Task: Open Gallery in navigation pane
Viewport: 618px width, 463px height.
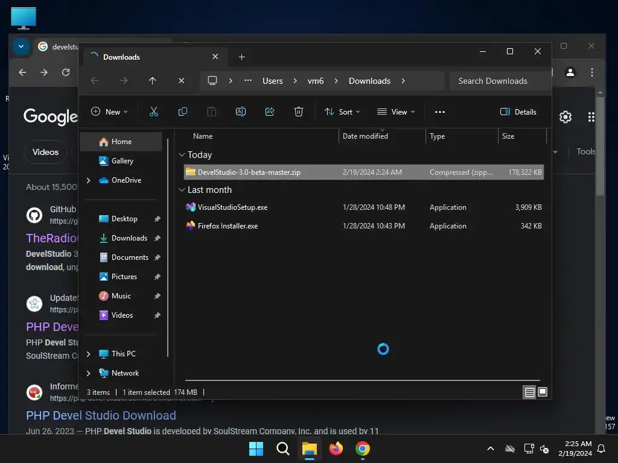Action: [121, 161]
